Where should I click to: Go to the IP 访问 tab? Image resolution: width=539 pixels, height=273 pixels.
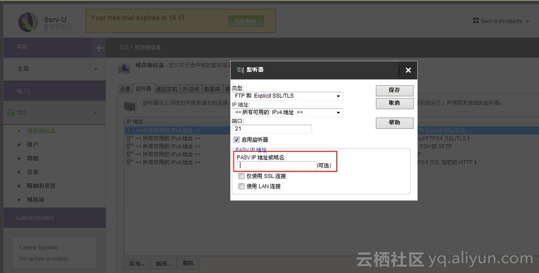(x=191, y=89)
